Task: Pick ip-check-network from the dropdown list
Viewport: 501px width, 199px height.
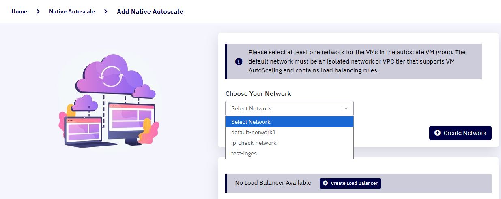Action: point(289,143)
